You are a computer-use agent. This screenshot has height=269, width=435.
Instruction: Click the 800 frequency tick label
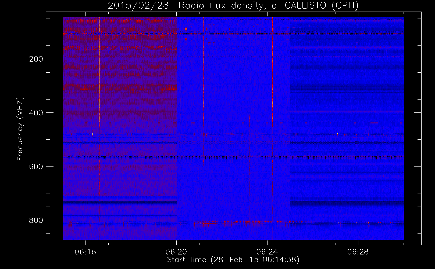[x=36, y=221]
